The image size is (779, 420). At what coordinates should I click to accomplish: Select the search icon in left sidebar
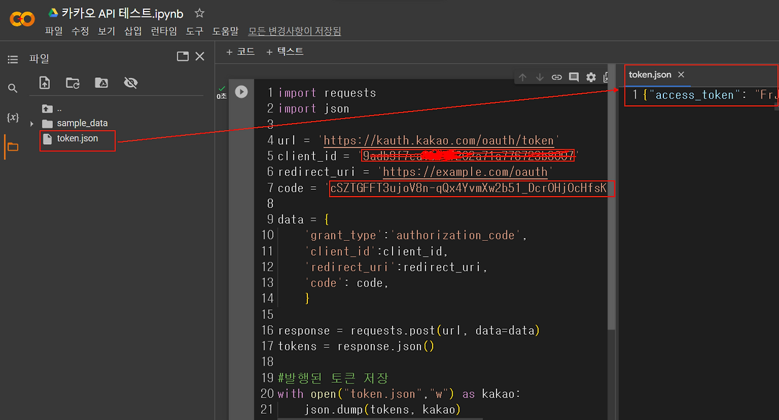click(12, 88)
